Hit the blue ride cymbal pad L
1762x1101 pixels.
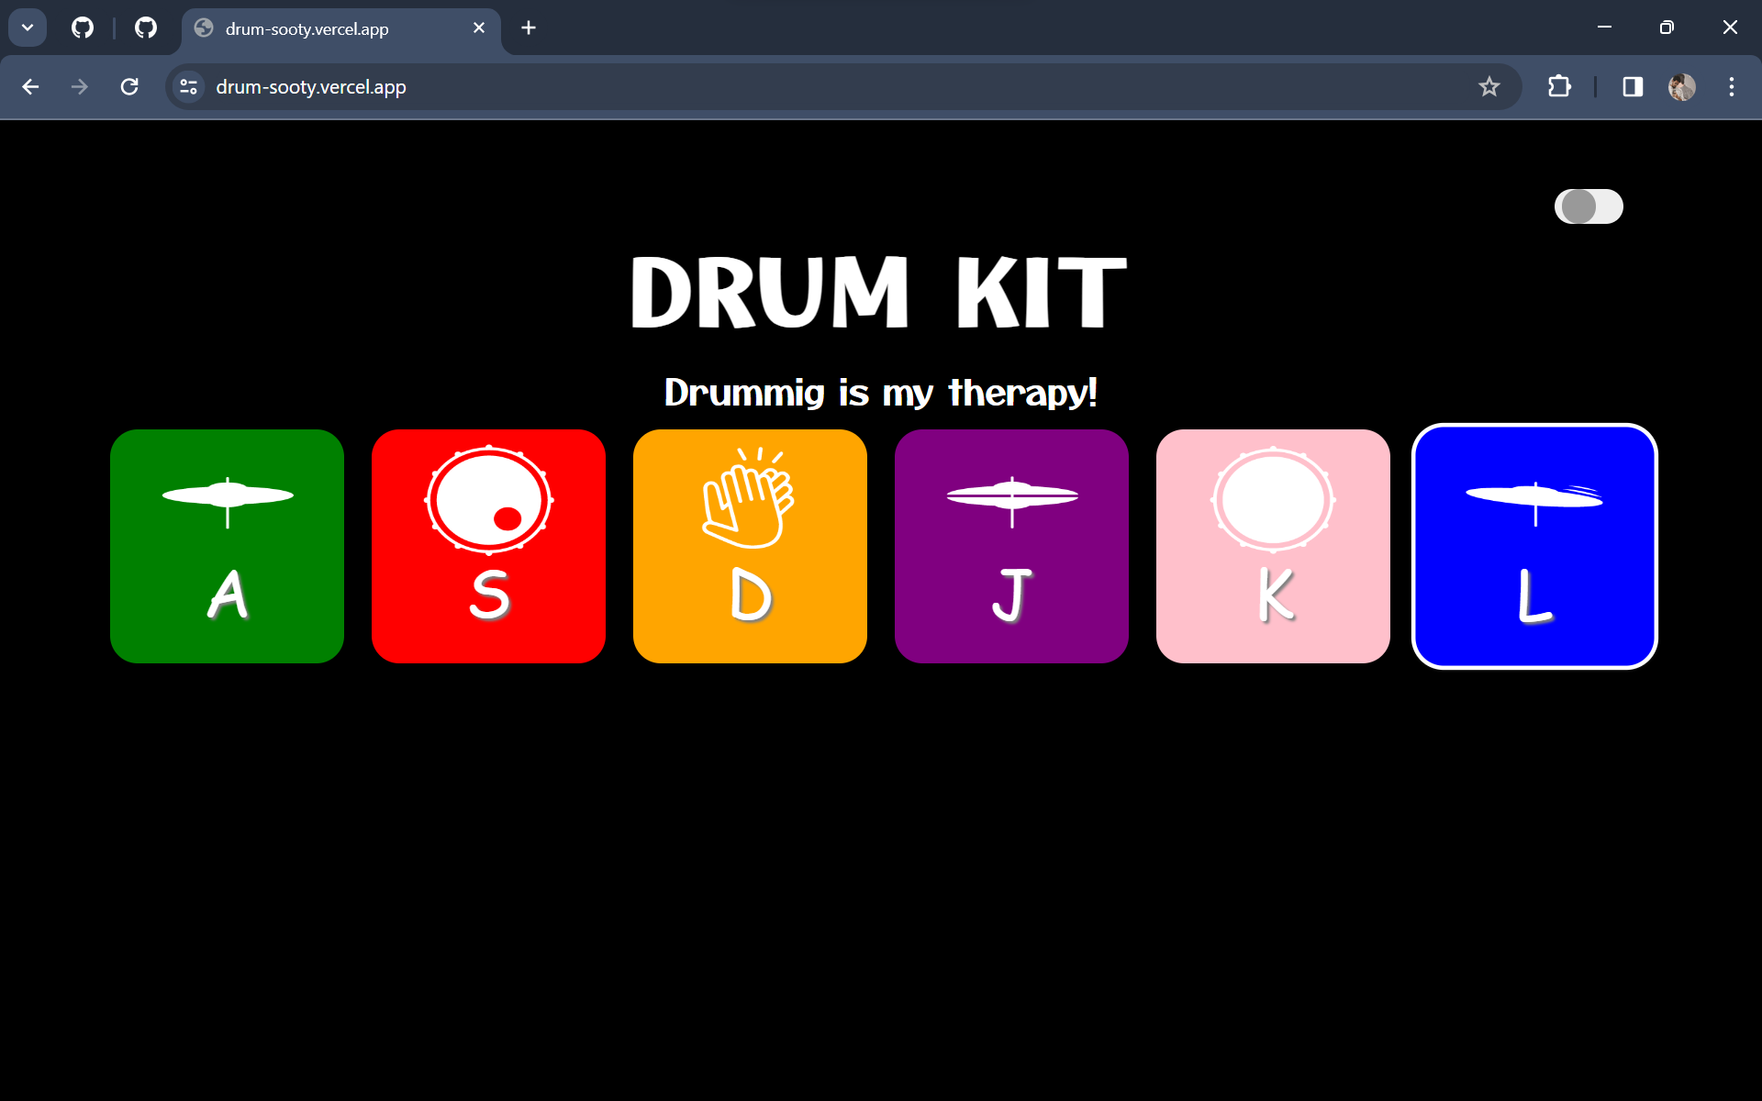(1533, 546)
